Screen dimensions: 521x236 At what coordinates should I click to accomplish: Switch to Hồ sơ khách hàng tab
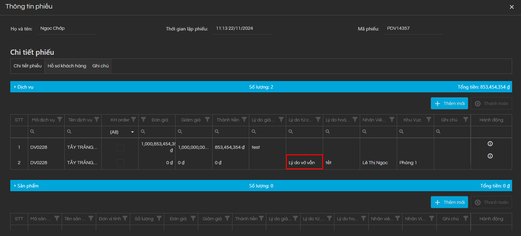point(67,66)
